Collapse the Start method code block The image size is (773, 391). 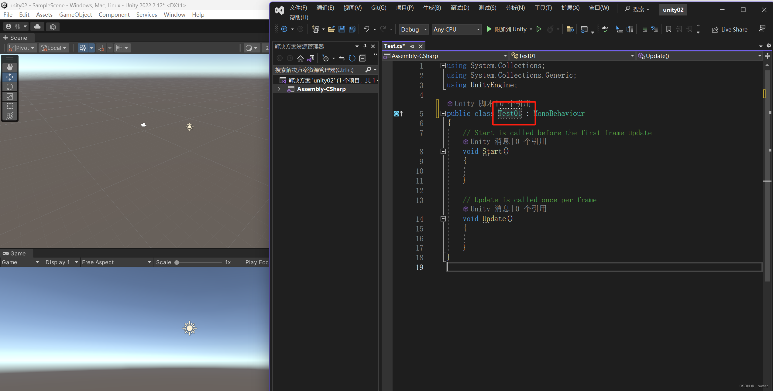pos(443,151)
